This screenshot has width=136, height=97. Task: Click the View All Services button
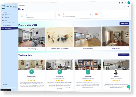click(x=124, y=23)
